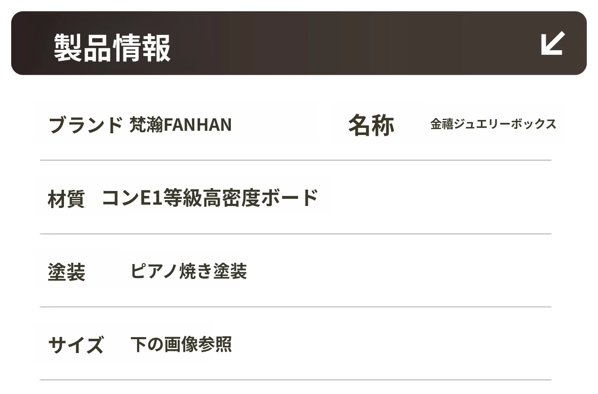The image size is (598, 394).
Task: Click the 製品情報 header title
Action: click(112, 48)
